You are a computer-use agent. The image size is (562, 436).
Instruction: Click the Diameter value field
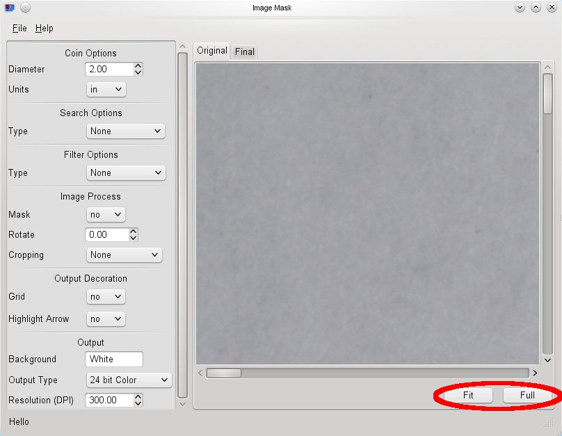pyautogui.click(x=109, y=69)
